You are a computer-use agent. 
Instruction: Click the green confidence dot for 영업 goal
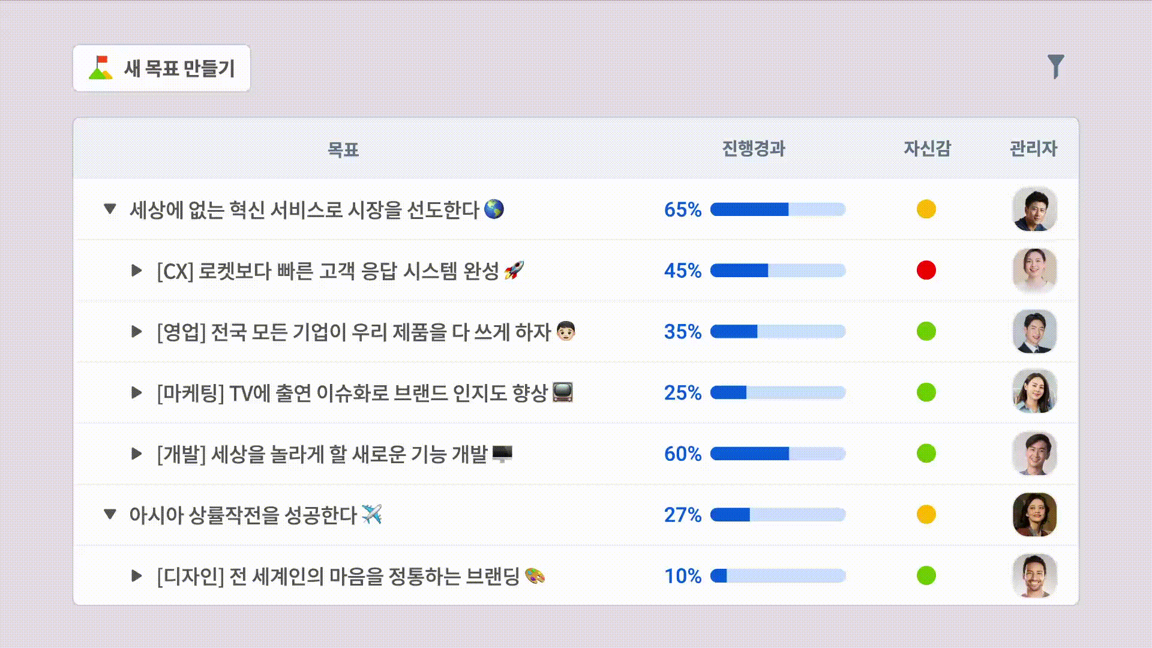point(926,331)
